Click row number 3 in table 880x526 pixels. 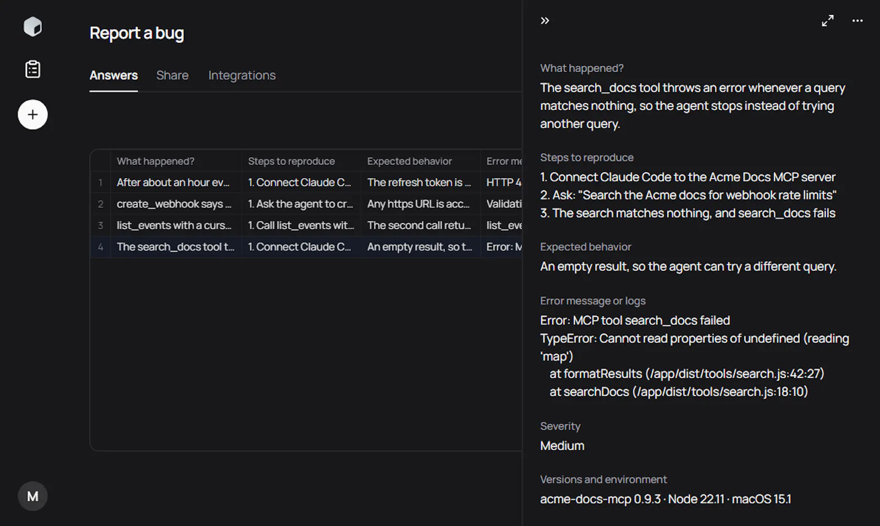tap(100, 225)
